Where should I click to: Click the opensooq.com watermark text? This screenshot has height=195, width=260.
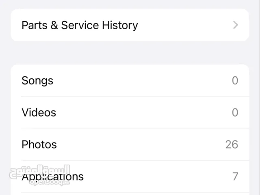click(50, 182)
